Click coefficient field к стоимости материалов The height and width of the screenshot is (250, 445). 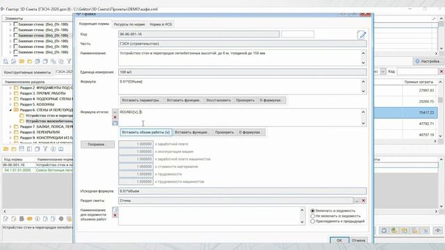136,167
